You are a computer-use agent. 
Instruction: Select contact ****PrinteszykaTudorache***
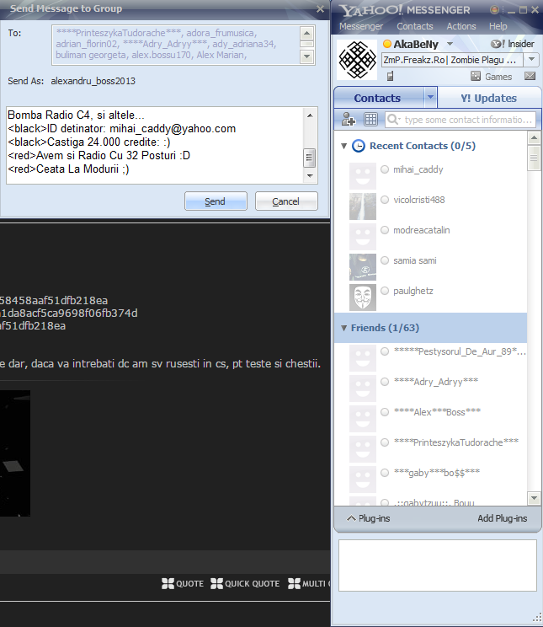coord(456,442)
